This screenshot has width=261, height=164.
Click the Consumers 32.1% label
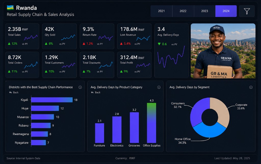coord(178,105)
